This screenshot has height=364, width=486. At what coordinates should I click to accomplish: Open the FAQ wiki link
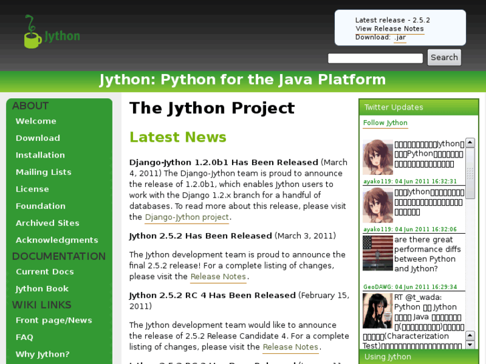click(x=24, y=337)
